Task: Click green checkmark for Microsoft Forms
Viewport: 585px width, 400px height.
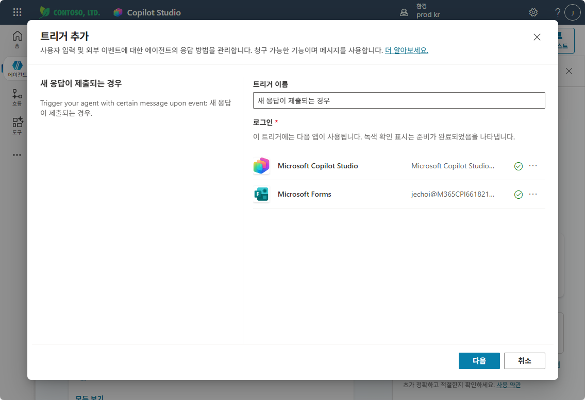Action: coord(518,195)
